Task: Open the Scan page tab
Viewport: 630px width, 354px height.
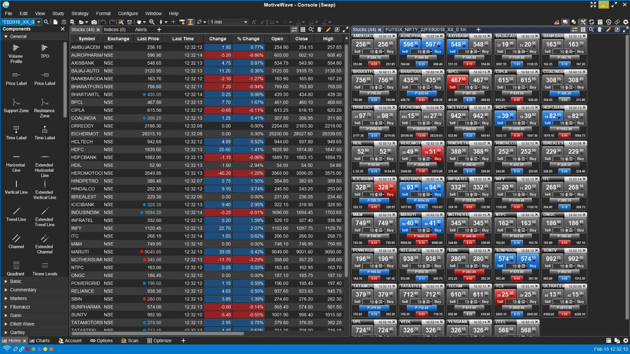Action: pos(130,341)
